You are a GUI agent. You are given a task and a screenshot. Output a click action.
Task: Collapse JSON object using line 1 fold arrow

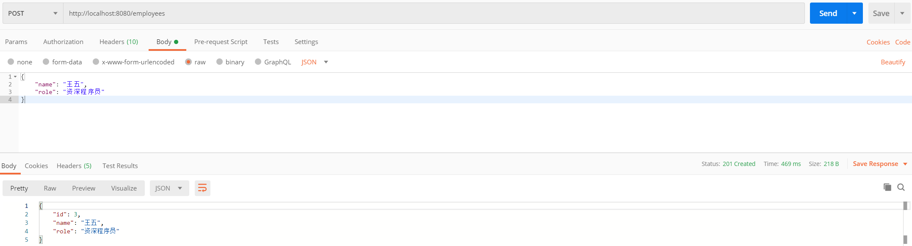click(15, 77)
